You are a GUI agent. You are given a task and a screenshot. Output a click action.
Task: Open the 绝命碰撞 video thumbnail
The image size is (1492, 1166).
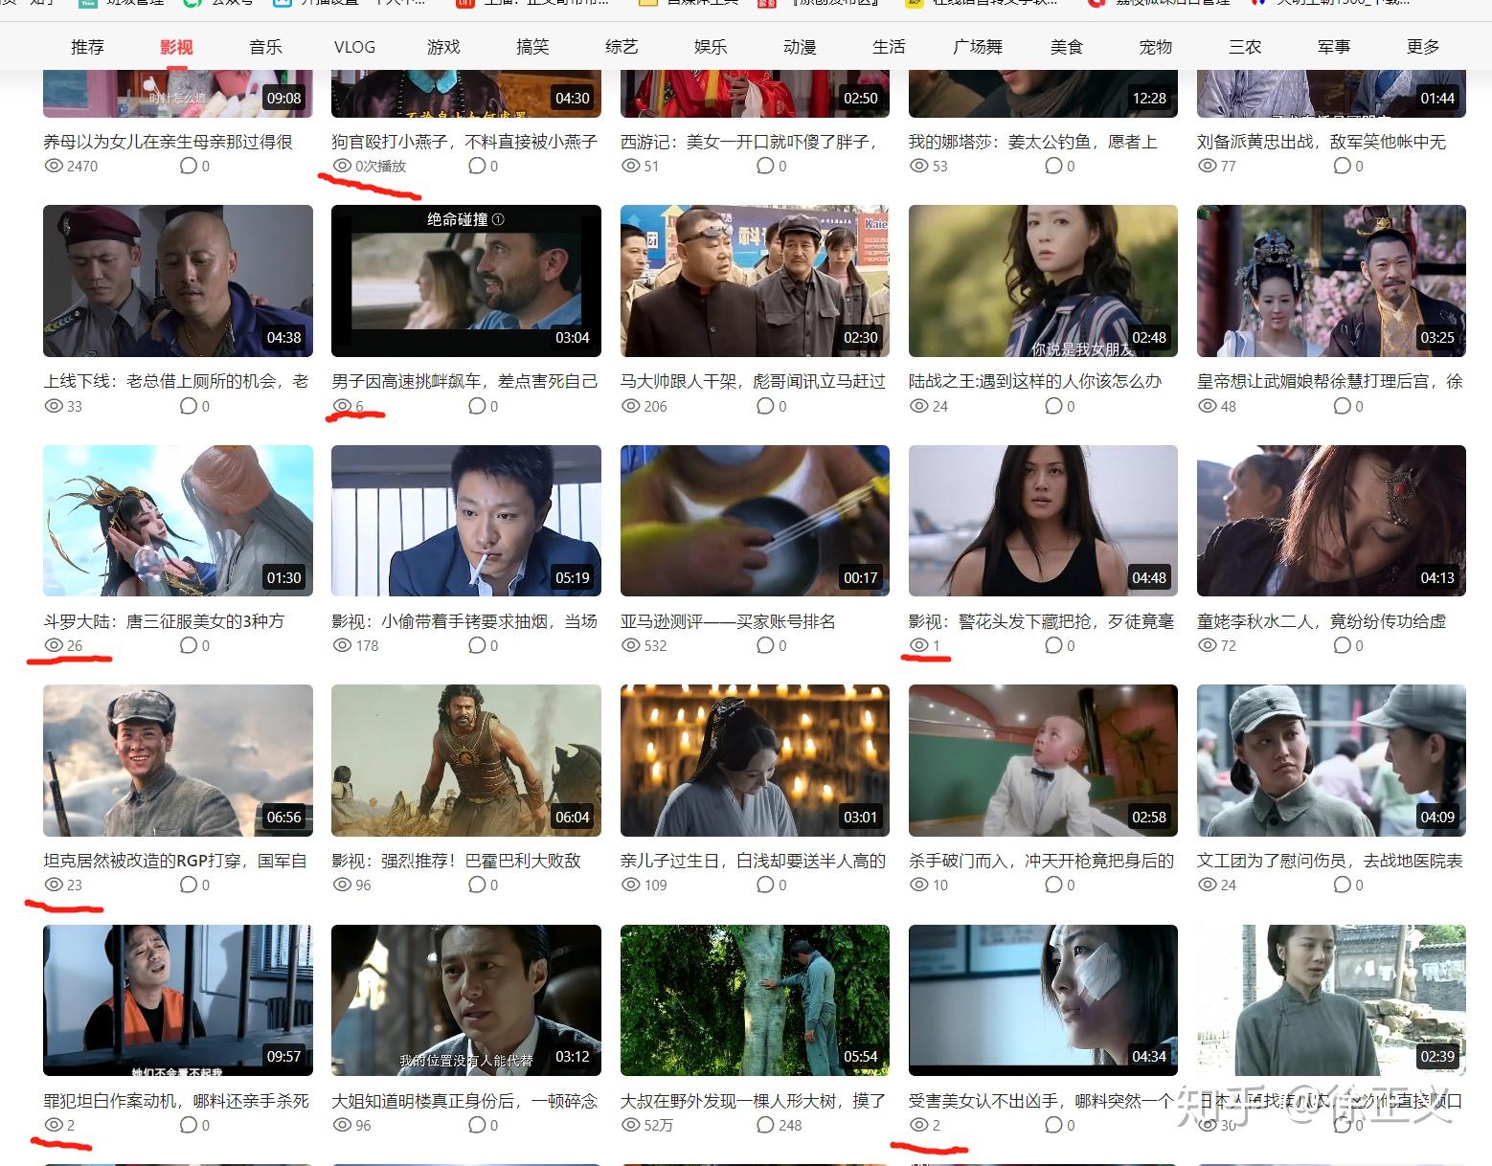(x=466, y=280)
